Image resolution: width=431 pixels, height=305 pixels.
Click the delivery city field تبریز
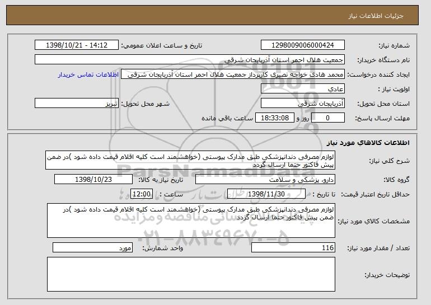point(77,104)
